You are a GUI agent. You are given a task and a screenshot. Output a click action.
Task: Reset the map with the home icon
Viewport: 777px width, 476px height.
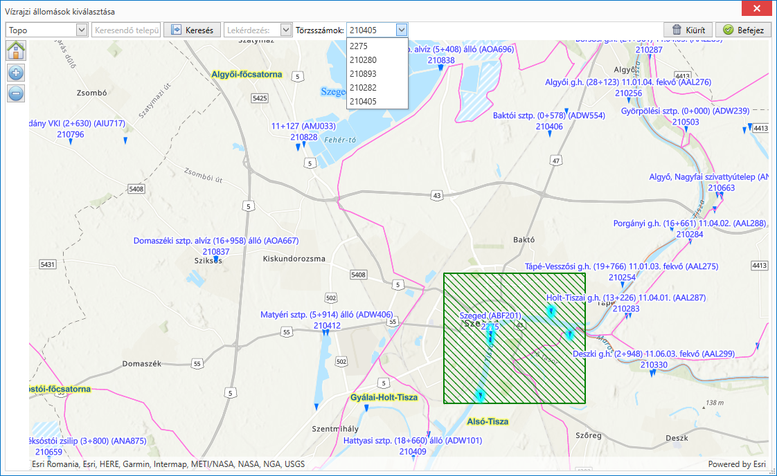[16, 50]
